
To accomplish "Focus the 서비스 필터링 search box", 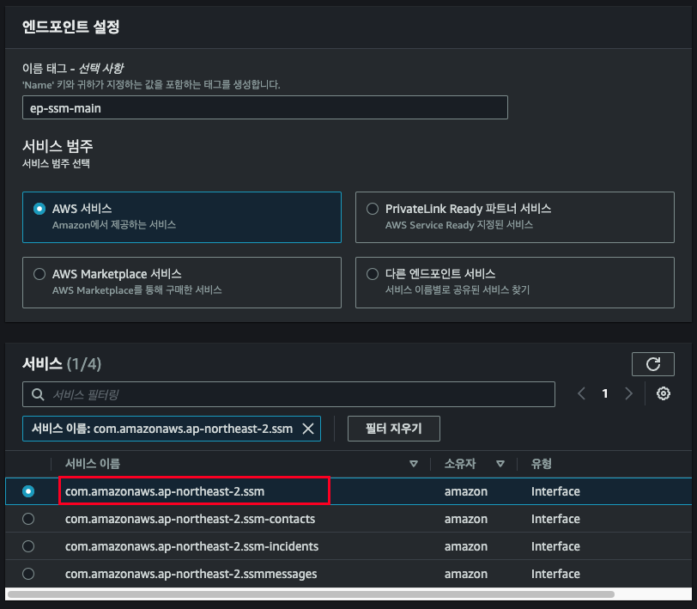I will click(288, 394).
